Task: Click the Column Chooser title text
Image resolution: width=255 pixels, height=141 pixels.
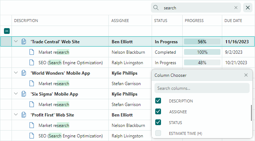Action: coord(170,75)
